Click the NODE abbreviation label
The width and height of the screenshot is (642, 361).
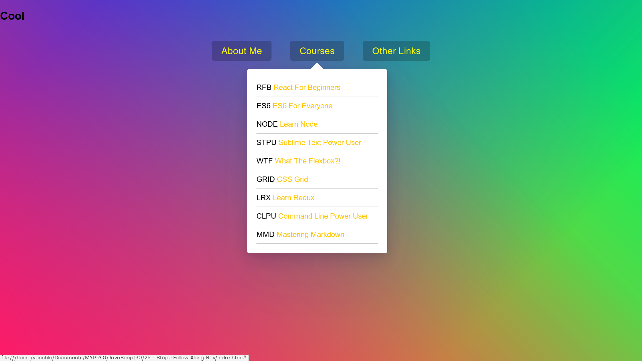[266, 124]
